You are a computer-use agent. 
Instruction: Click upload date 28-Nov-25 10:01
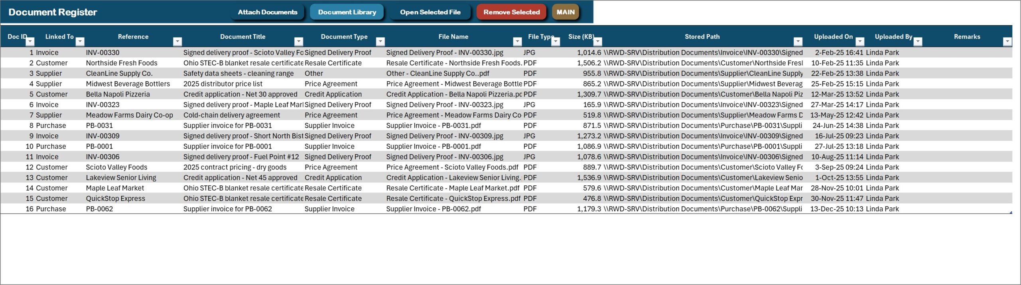click(x=834, y=188)
